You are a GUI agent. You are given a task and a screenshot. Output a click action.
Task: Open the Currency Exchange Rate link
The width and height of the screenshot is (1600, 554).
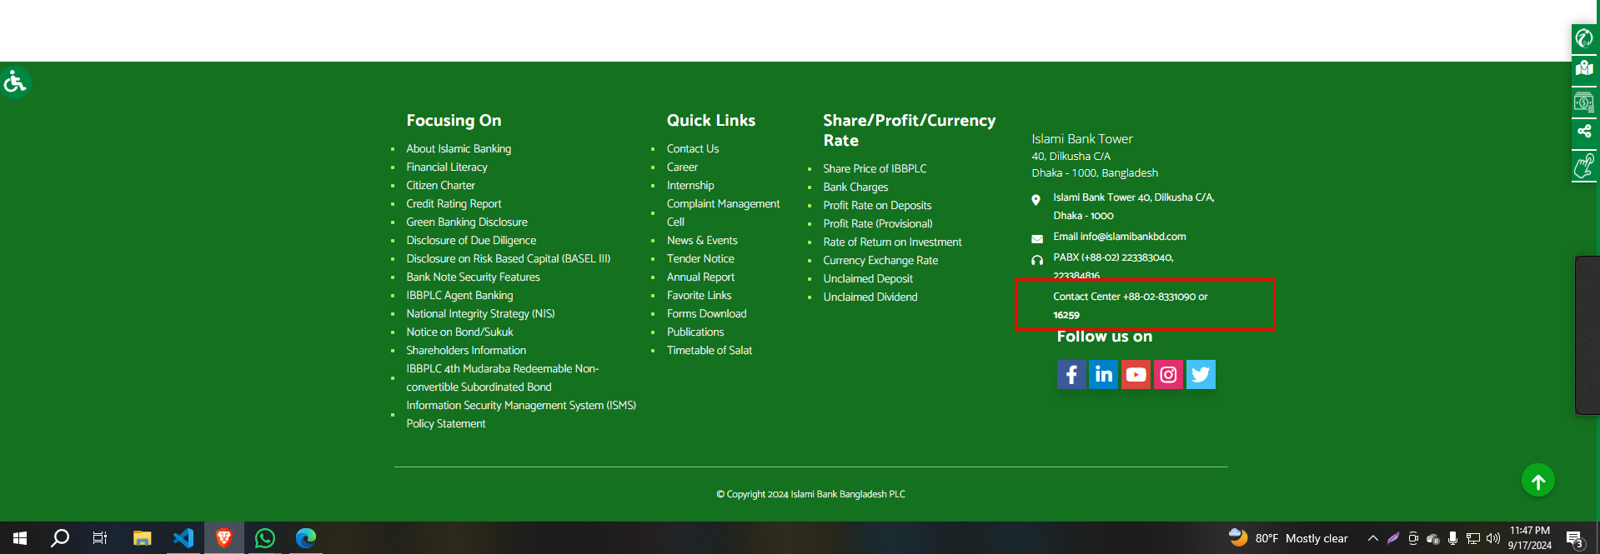[x=880, y=261]
